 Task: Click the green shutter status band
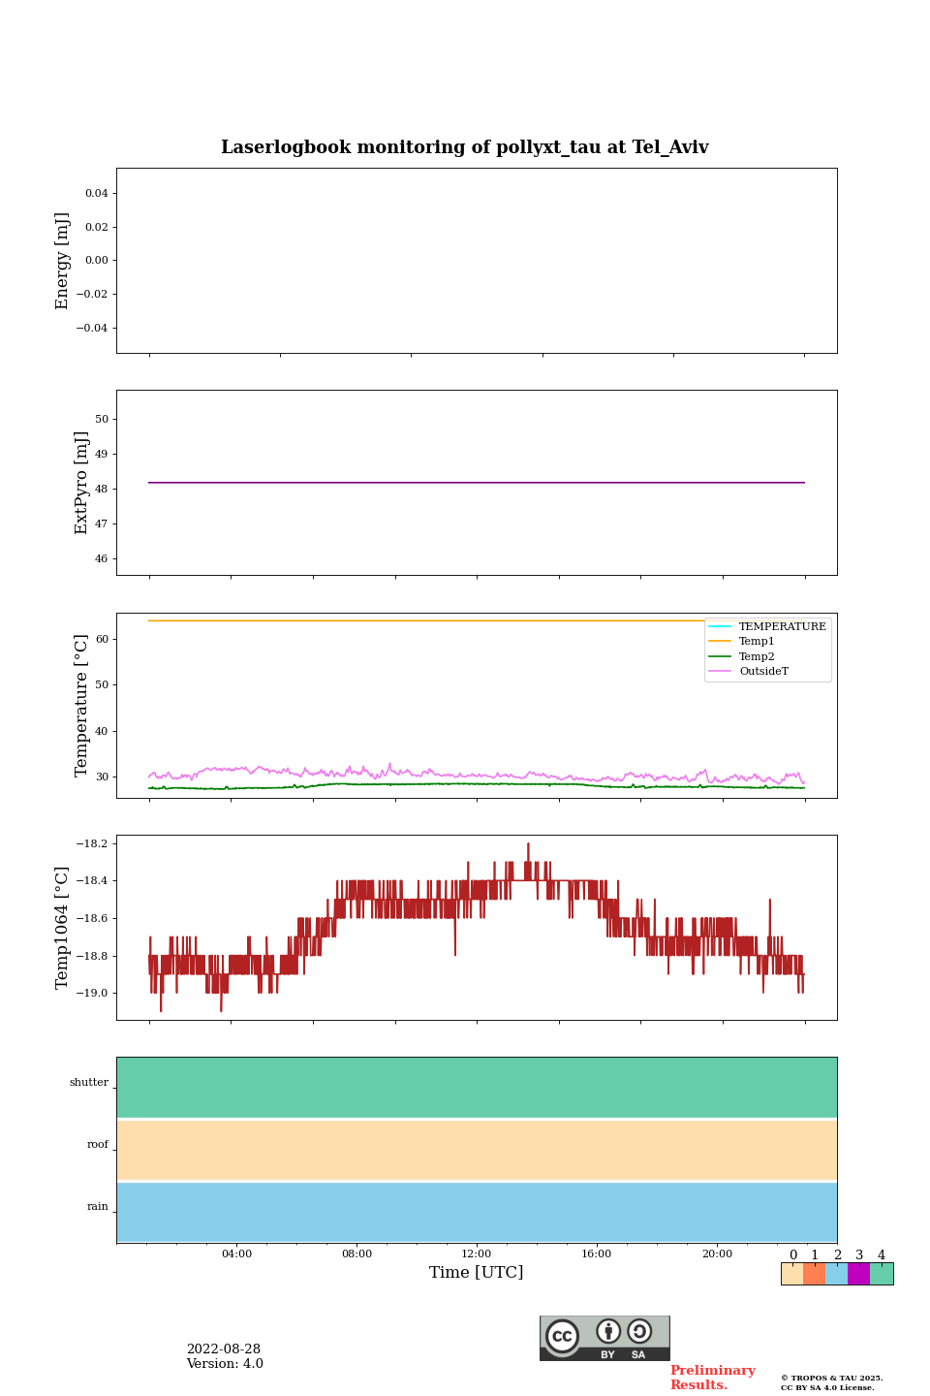tap(477, 1087)
